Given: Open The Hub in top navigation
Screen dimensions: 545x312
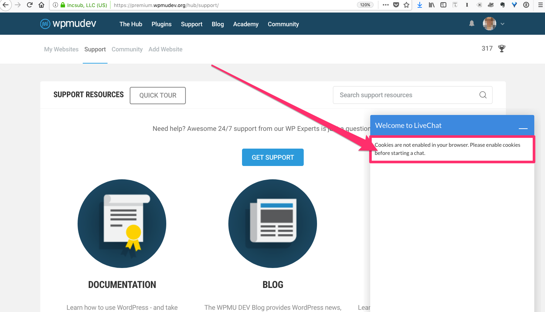Looking at the screenshot, I should [x=131, y=24].
